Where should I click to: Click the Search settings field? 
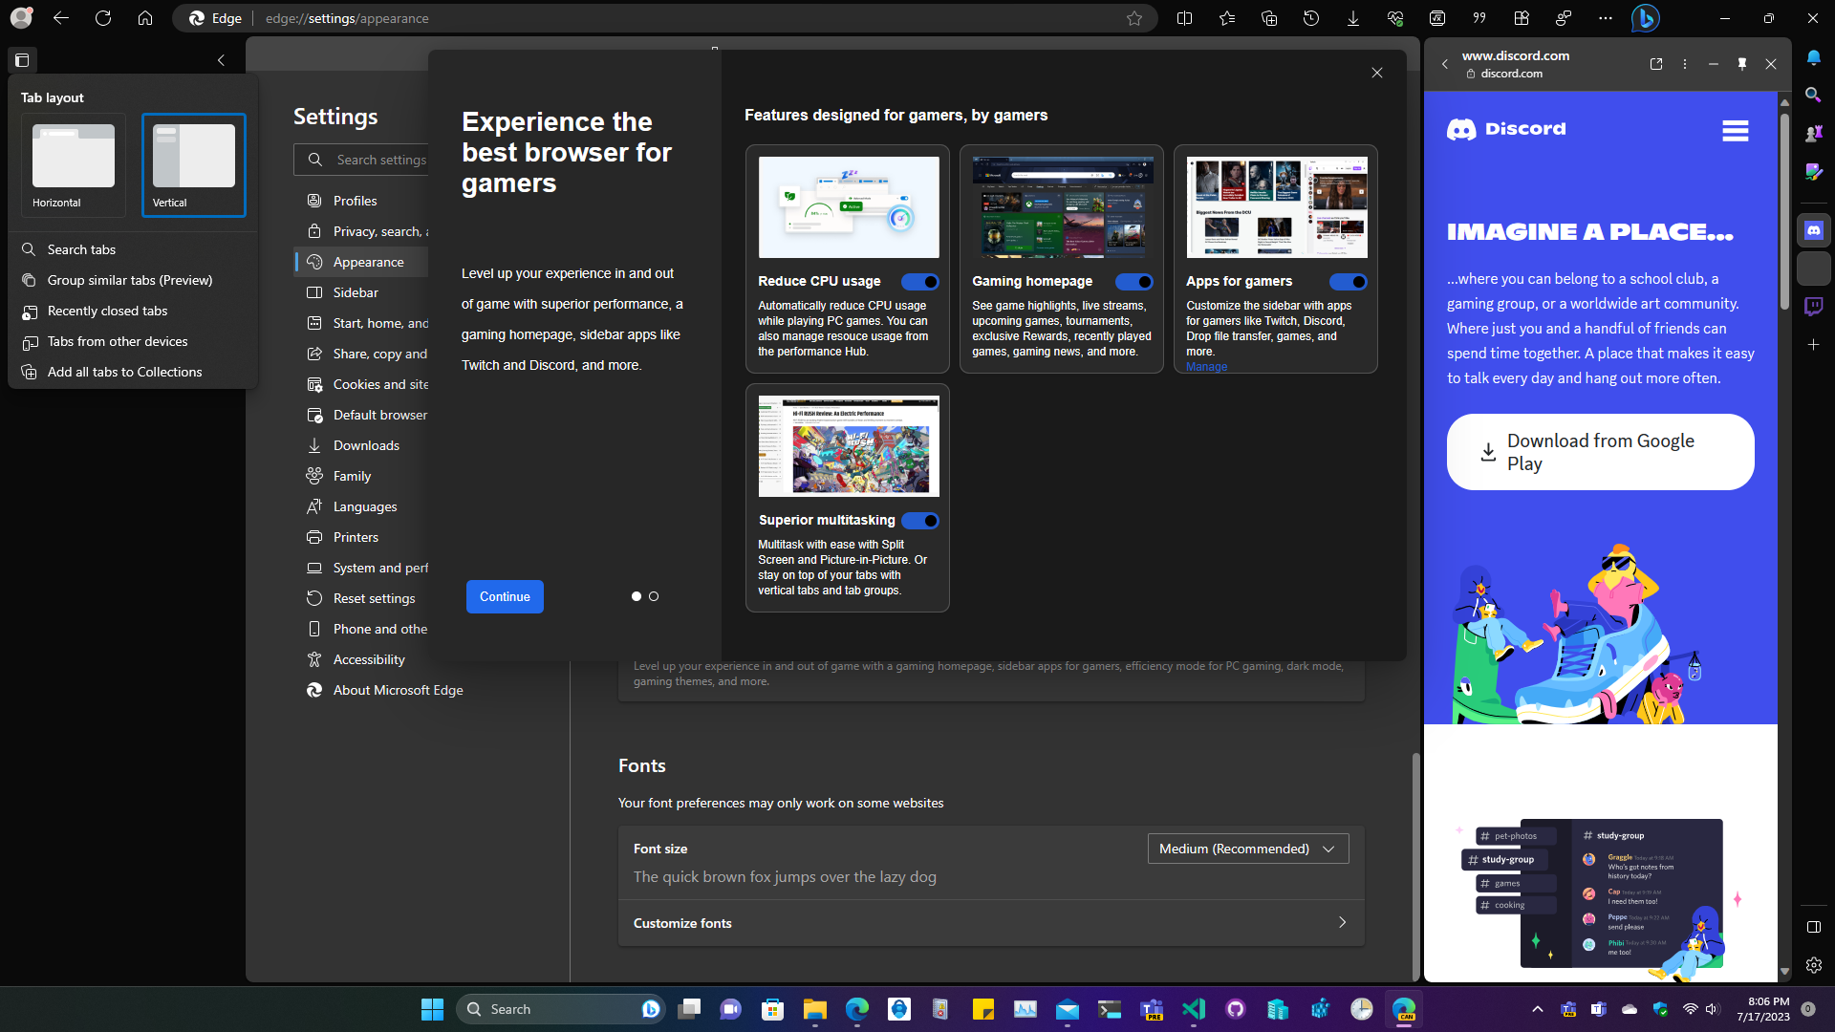[x=361, y=160]
